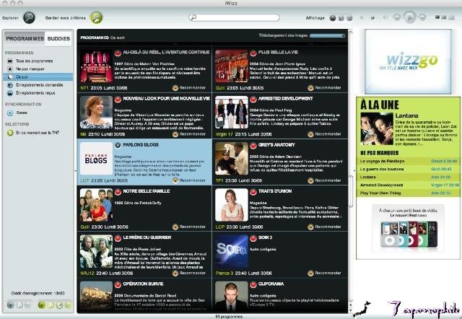Click the middle window-size icon at top right
The image size is (462, 319).
click(x=444, y=17)
